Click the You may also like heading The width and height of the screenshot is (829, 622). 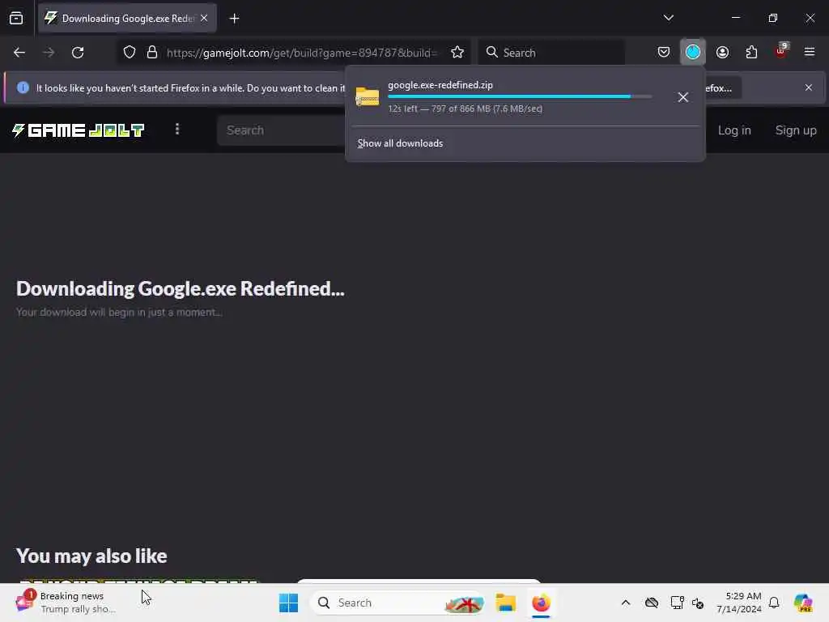coord(91,556)
